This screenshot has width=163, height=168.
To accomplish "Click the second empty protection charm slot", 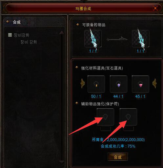I will pyautogui.click(x=128, y=117).
